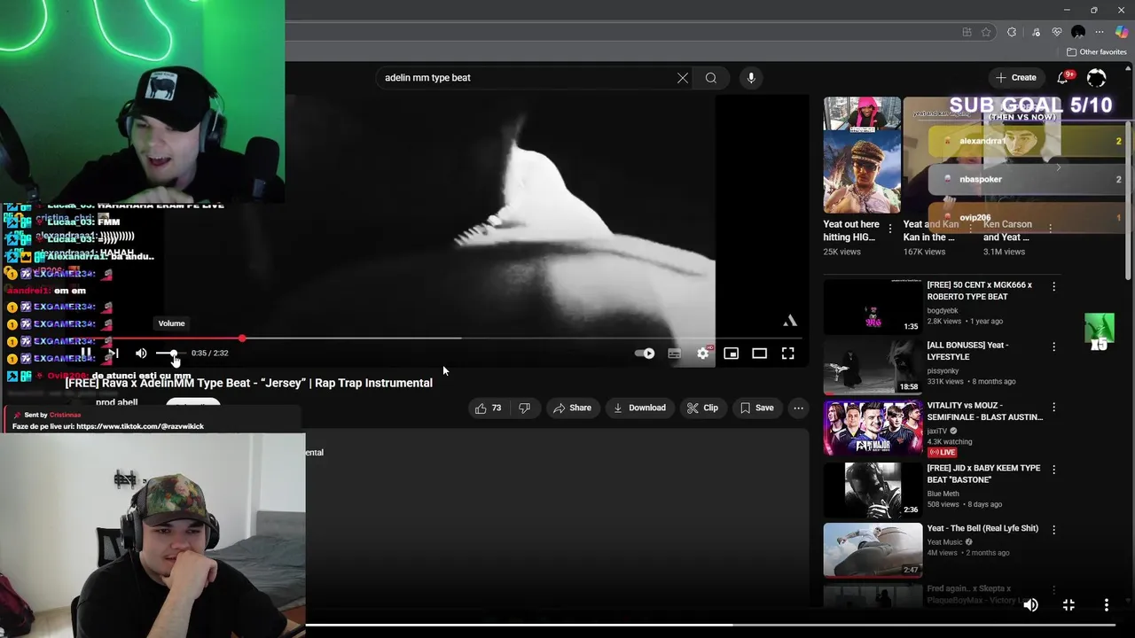Click the 0:35 / 2:32 time display
The width and height of the screenshot is (1135, 638).
point(209,353)
